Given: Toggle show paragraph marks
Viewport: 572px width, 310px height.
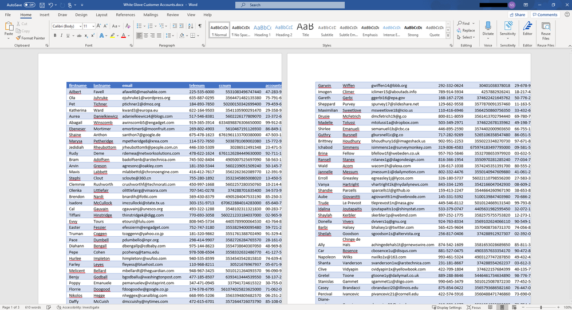Looking at the screenshot, I should click(x=200, y=26).
